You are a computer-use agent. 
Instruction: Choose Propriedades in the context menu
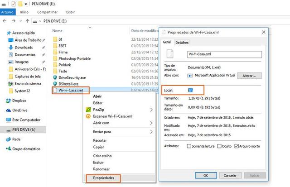tap(104, 178)
